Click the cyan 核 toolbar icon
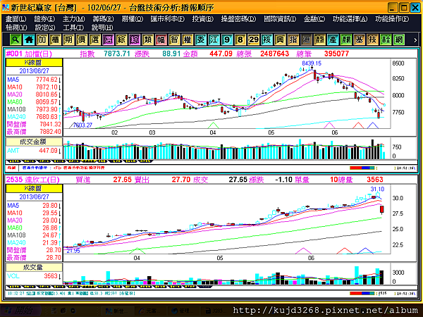 (x=266, y=40)
